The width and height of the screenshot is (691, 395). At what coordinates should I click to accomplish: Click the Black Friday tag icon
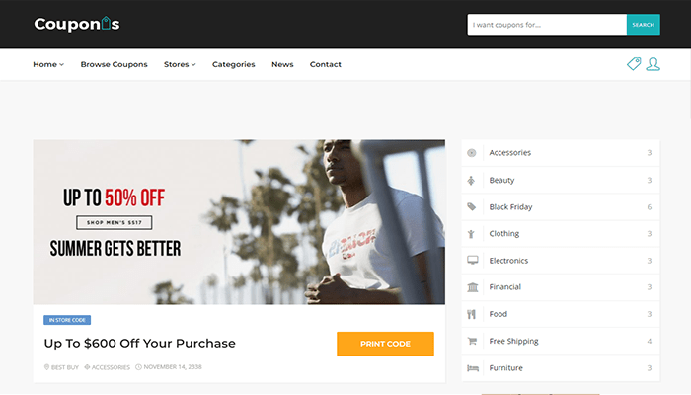[472, 206]
